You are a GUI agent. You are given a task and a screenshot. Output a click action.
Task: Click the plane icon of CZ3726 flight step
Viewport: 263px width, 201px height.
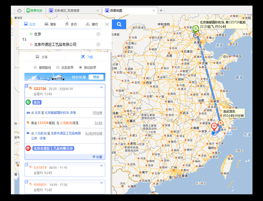coord(28,123)
